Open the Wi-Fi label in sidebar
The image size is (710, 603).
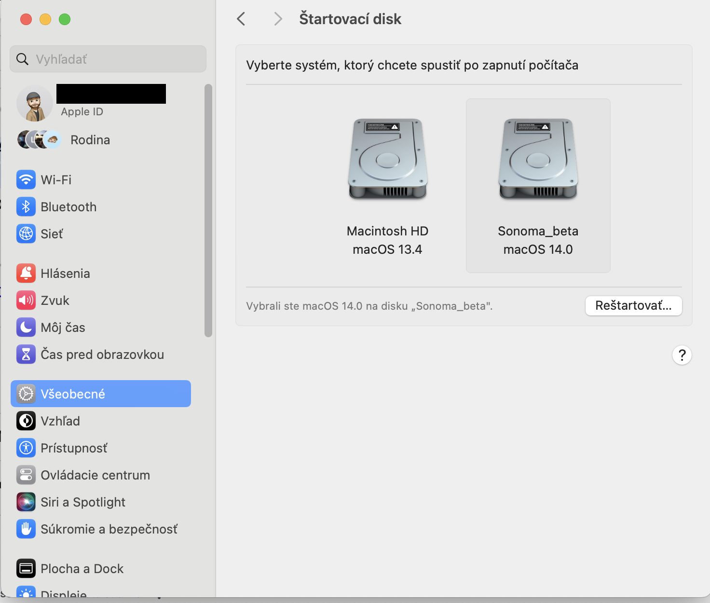click(56, 180)
